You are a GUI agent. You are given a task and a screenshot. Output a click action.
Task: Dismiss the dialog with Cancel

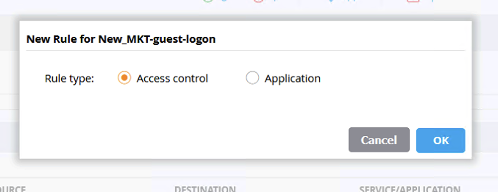point(379,140)
